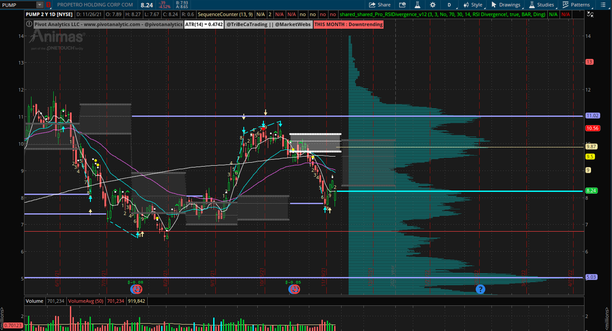
Task: Click the 8.24 last price in header
Action: pyautogui.click(x=147, y=5)
